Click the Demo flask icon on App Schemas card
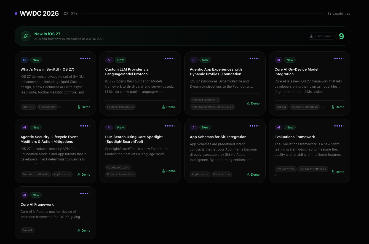This screenshot has width=369, height=244. click(248, 175)
